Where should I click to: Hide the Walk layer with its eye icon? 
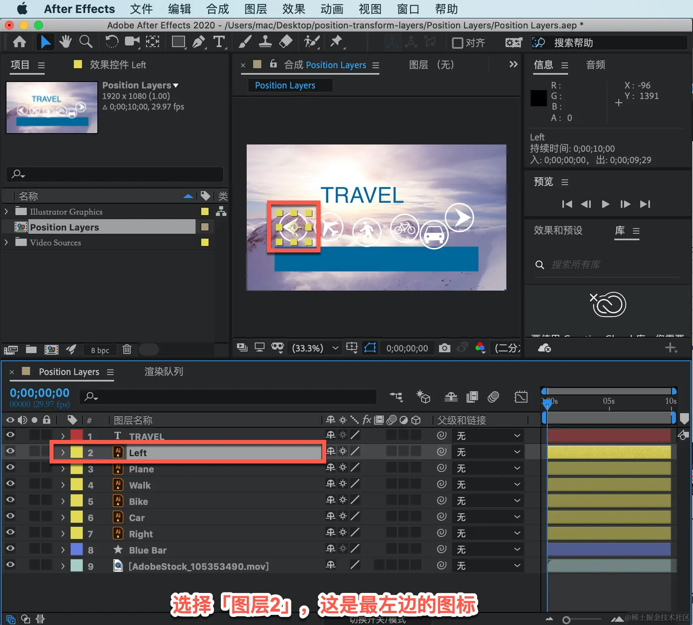(10, 484)
